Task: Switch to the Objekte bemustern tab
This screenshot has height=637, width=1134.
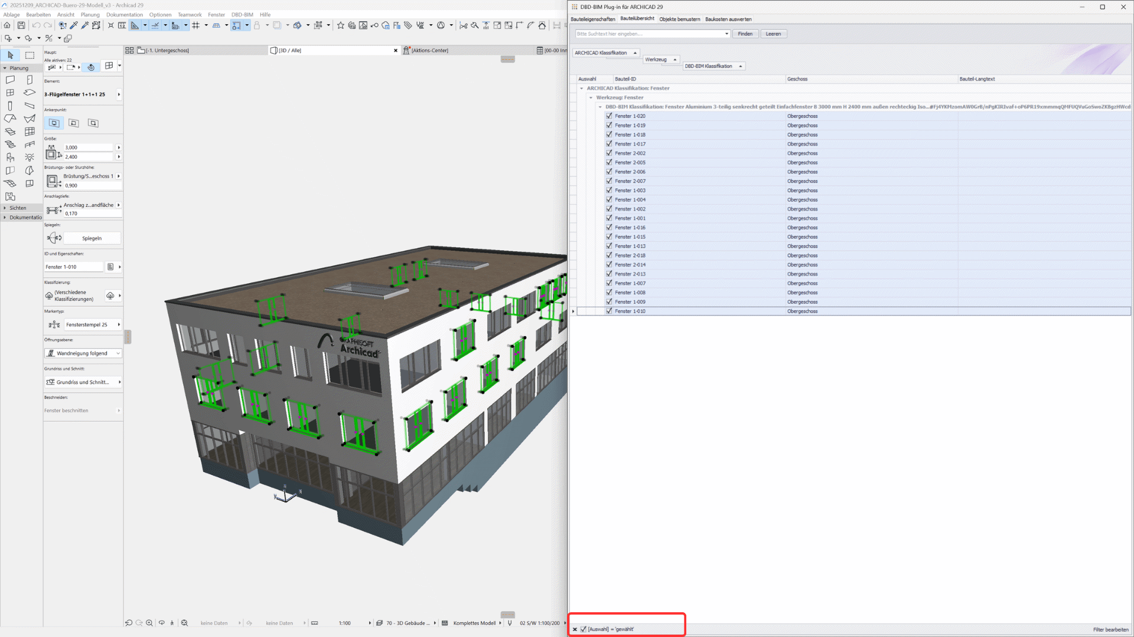Action: pyautogui.click(x=680, y=19)
